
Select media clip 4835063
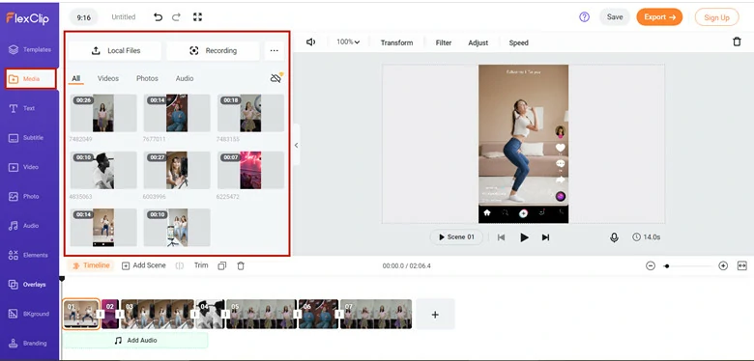[x=103, y=171]
